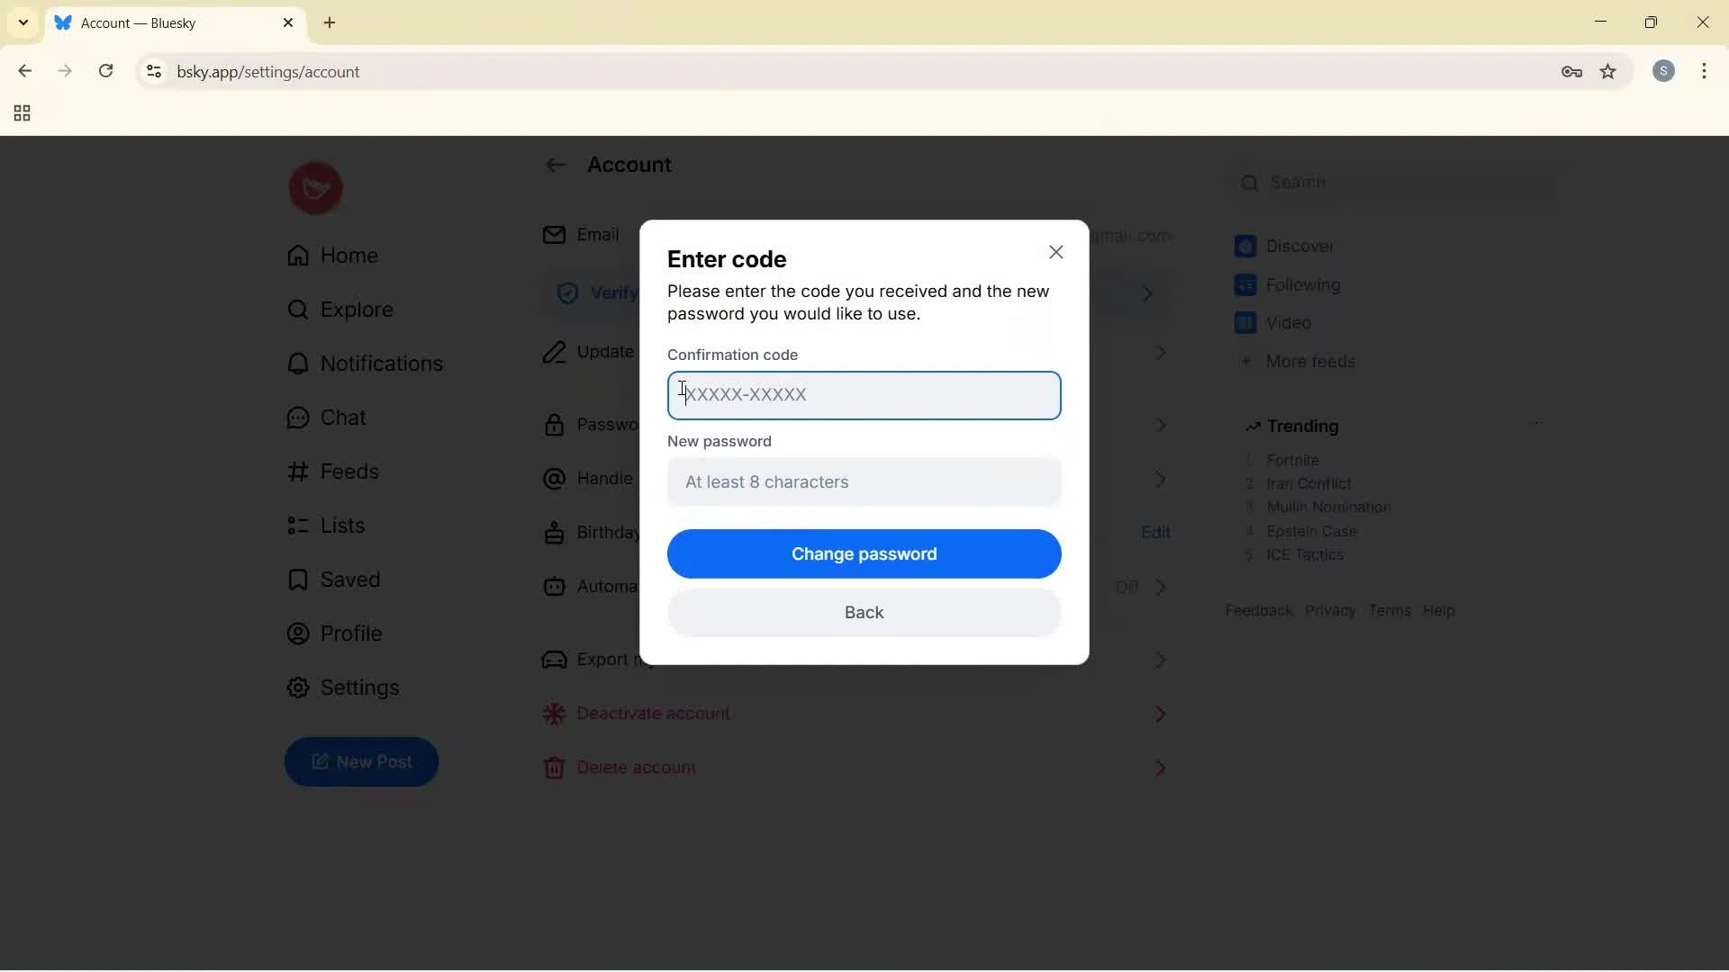Click the Search magnifier in right sidebar
This screenshot has height=972, width=1729.
pos(1252,183)
